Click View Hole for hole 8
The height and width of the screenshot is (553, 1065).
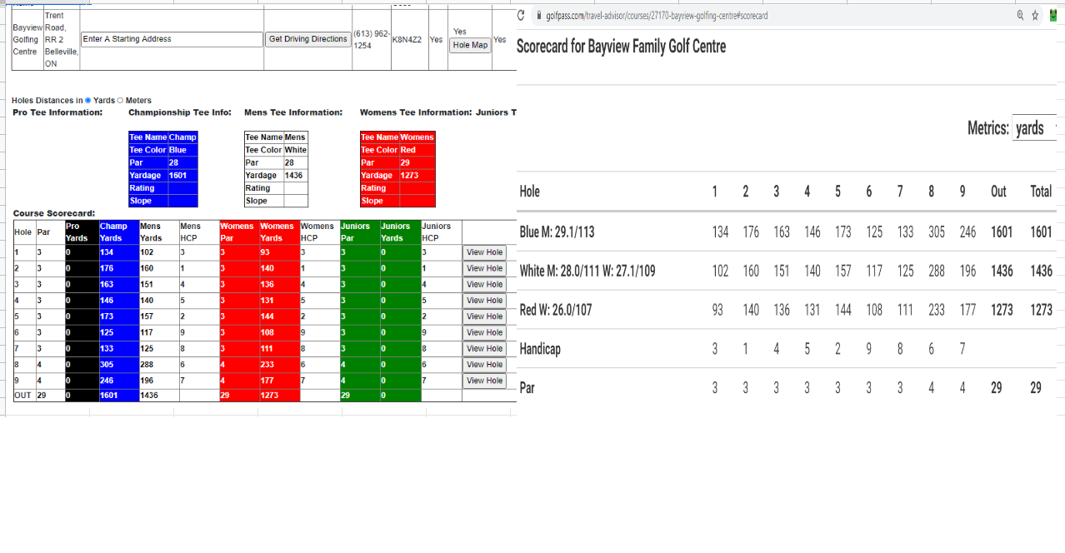pos(485,365)
